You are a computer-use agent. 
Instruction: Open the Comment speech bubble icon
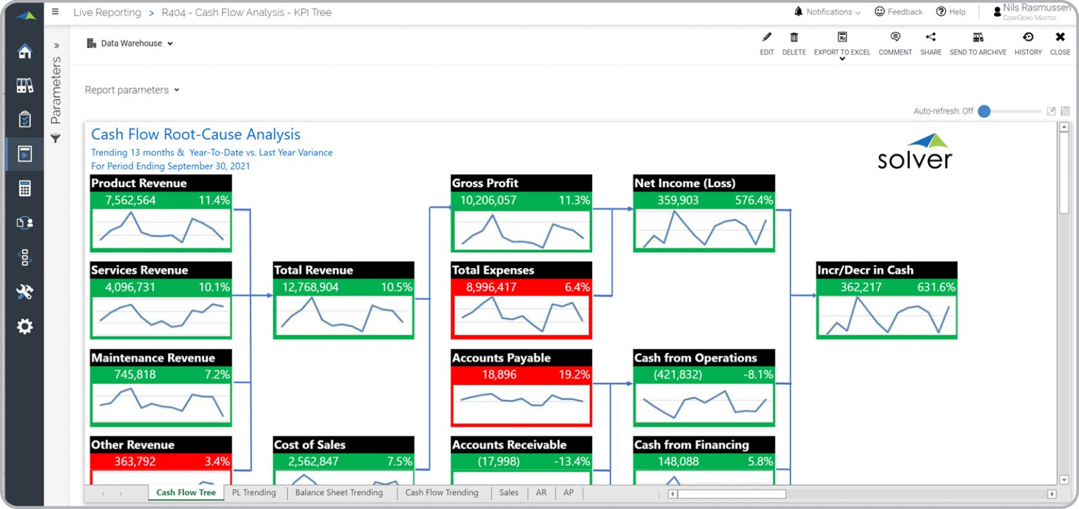pos(895,37)
